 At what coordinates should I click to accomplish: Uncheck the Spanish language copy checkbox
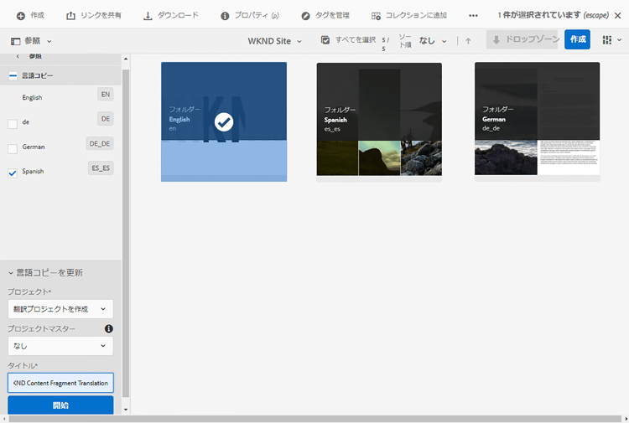pyautogui.click(x=13, y=173)
